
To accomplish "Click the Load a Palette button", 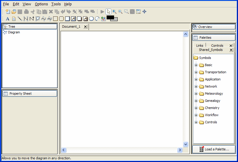I will (214, 149).
